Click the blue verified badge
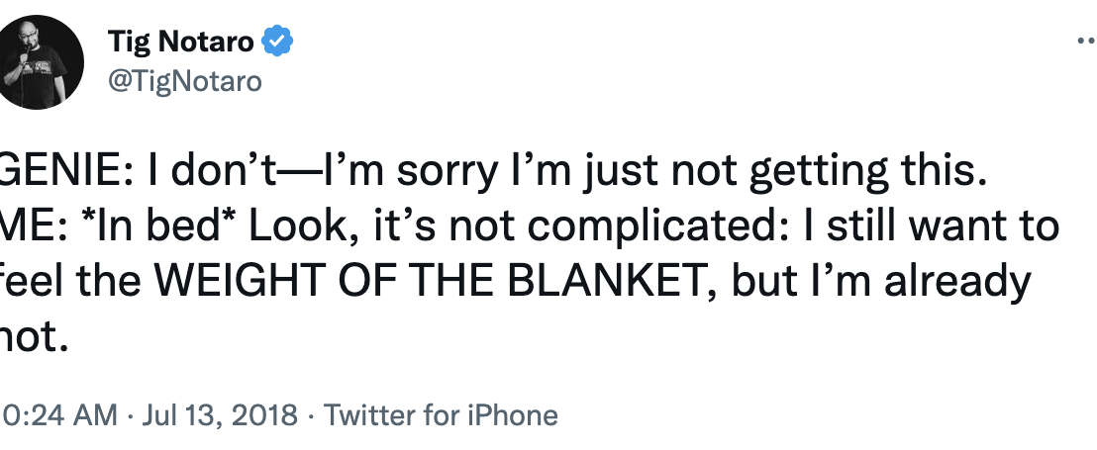 click(277, 43)
